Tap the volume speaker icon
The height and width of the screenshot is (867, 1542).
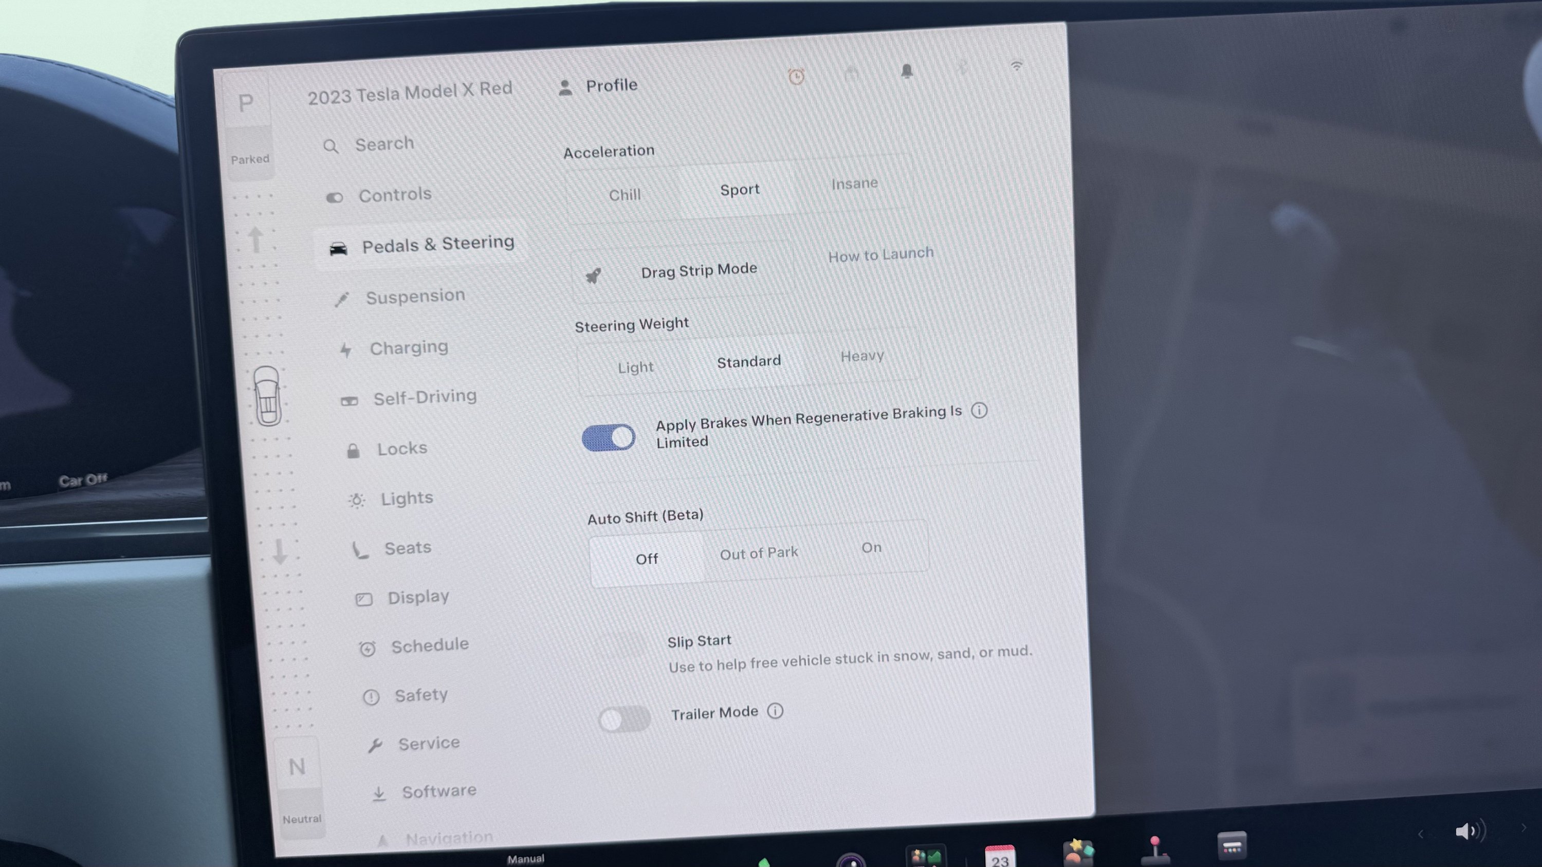click(x=1470, y=831)
